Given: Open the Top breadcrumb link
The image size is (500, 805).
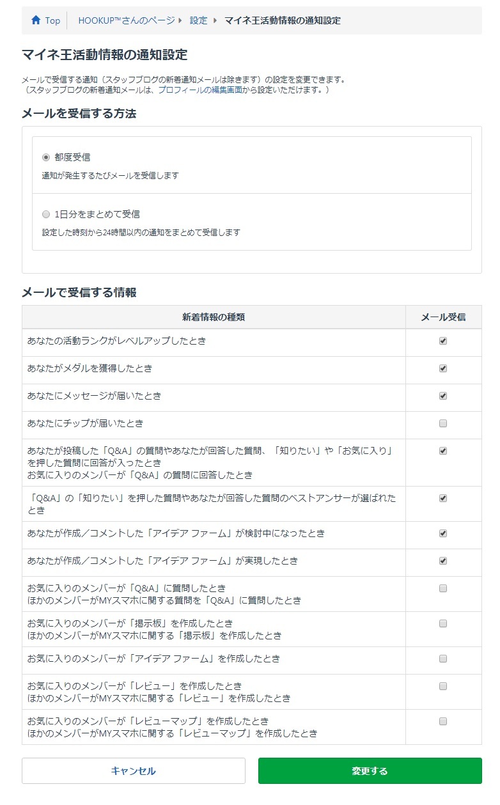Looking at the screenshot, I should 52,20.
